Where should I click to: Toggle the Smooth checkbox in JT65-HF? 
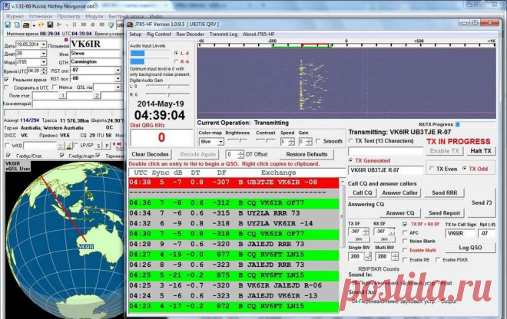click(319, 141)
